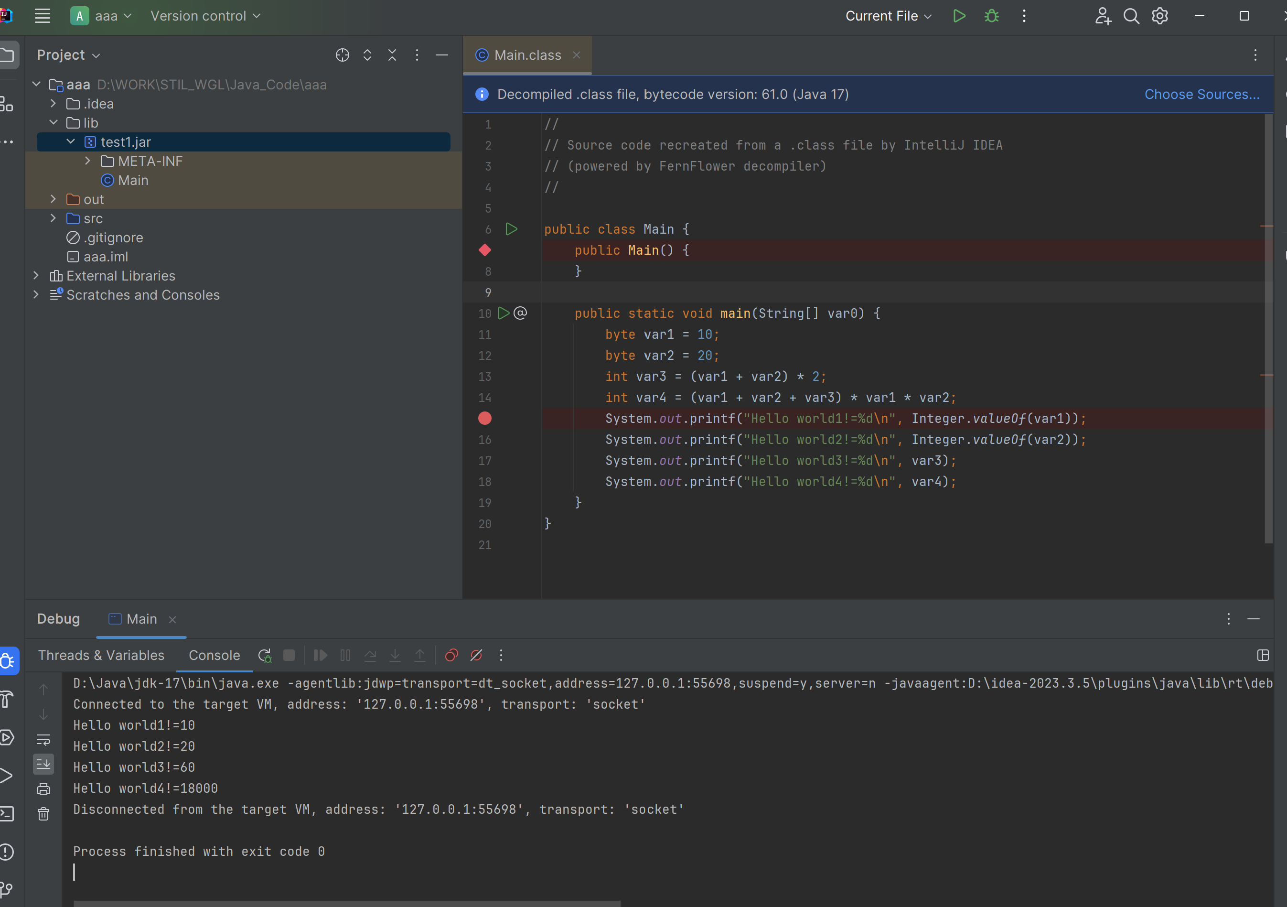Click Mute Breakpoints icon in debug toolbar
Viewport: 1287px width, 907px height.
click(x=476, y=655)
